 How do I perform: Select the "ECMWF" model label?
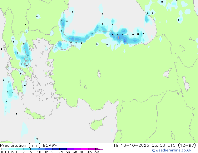[50, 146]
